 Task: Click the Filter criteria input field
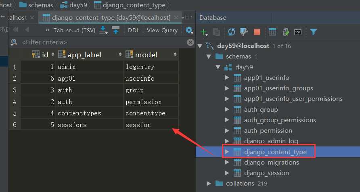click(x=101, y=42)
